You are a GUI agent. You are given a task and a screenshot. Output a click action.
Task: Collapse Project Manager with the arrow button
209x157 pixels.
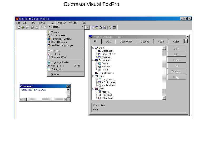[x=186, y=41]
